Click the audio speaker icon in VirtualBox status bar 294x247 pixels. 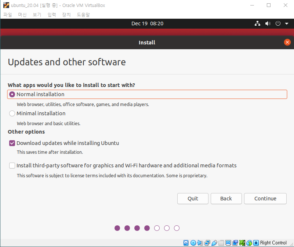pyautogui.click(x=200, y=243)
